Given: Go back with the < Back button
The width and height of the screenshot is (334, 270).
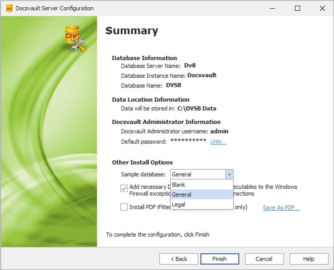Looking at the screenshot, I should pyautogui.click(x=179, y=259).
